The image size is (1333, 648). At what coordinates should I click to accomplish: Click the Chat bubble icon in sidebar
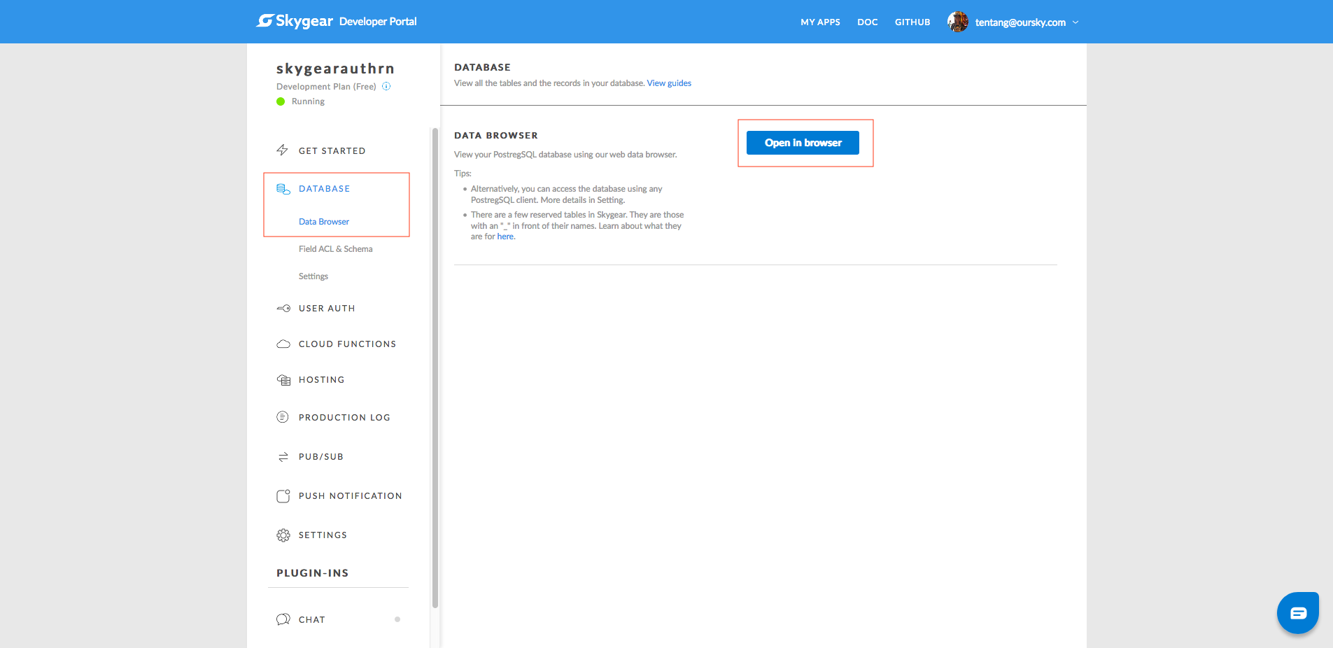[x=283, y=619]
